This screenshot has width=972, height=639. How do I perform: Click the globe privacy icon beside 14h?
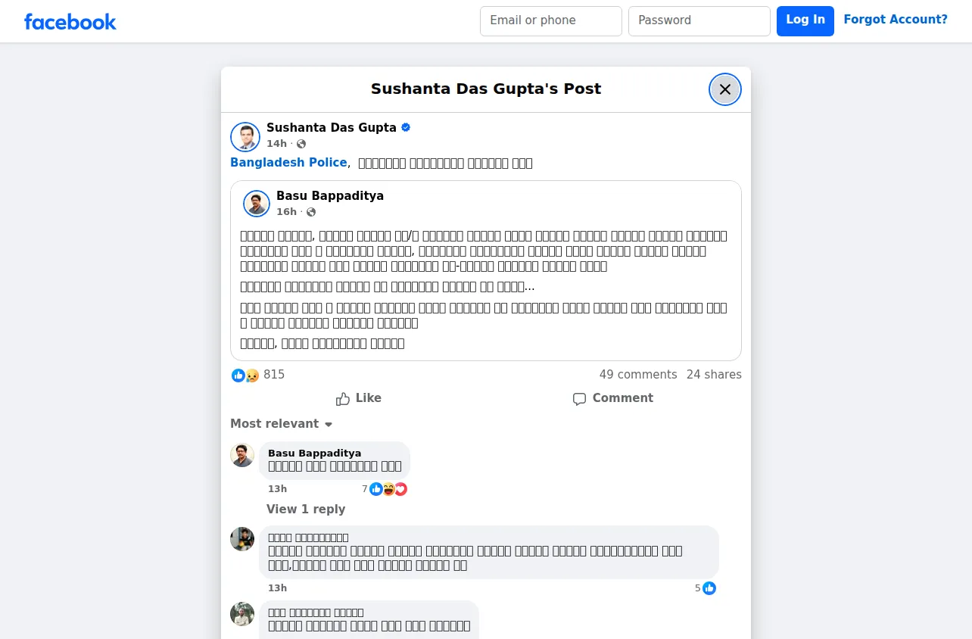pyautogui.click(x=301, y=144)
